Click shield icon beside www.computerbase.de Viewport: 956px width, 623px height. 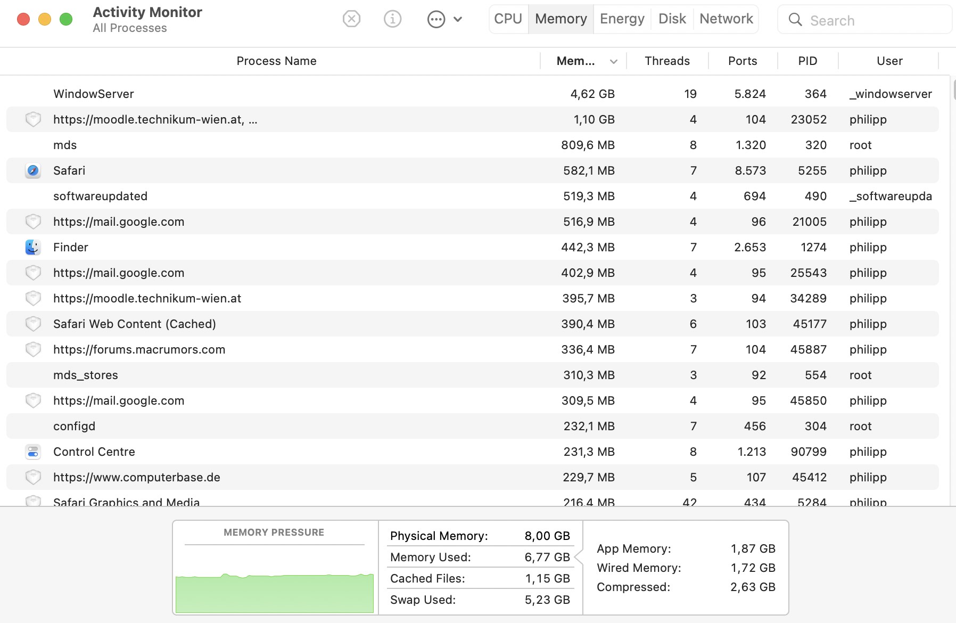[33, 478]
